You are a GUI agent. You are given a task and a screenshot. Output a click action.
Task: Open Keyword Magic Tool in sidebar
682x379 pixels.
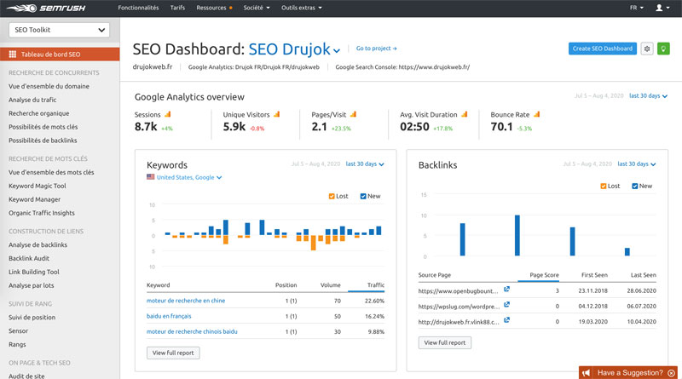click(x=38, y=186)
